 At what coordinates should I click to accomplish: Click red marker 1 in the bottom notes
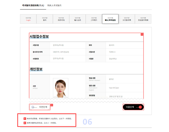(25, 119)
